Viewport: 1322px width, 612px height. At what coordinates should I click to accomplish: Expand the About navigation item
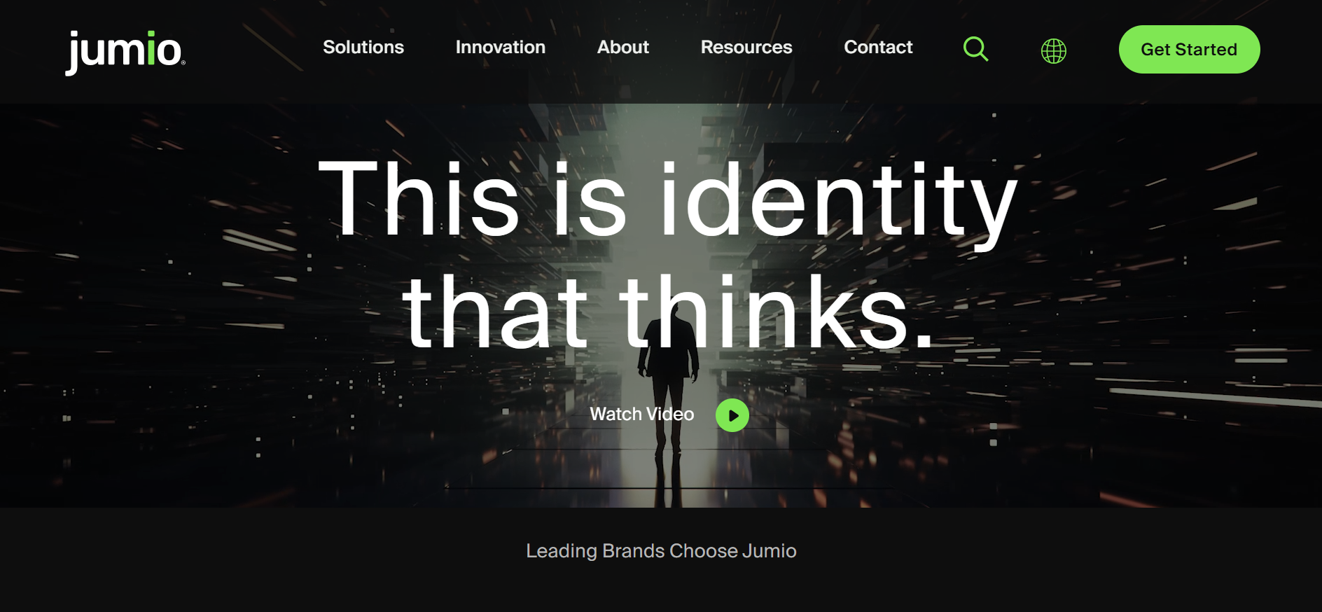(622, 47)
